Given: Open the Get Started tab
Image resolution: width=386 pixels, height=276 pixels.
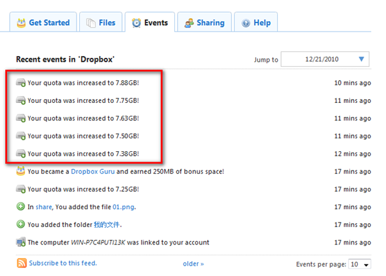Looking at the screenshot, I should pyautogui.click(x=43, y=22).
